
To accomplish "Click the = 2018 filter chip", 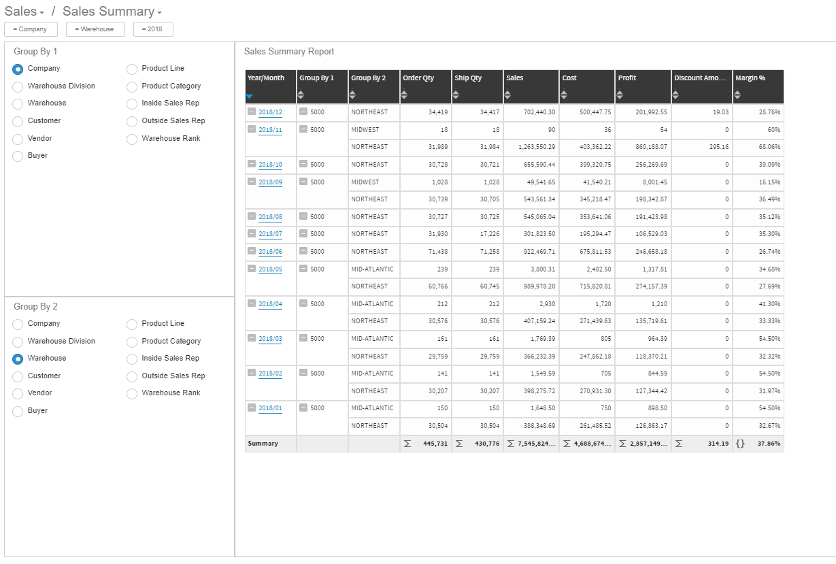I will coord(153,29).
